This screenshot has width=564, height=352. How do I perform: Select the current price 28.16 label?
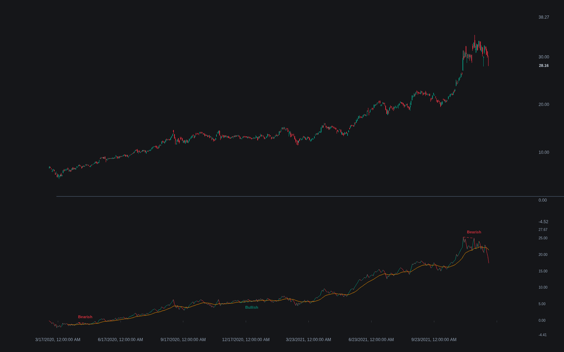click(x=544, y=66)
